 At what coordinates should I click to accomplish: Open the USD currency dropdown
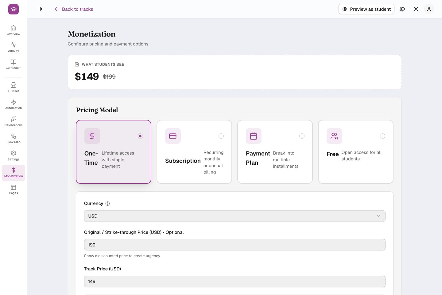coord(235,216)
